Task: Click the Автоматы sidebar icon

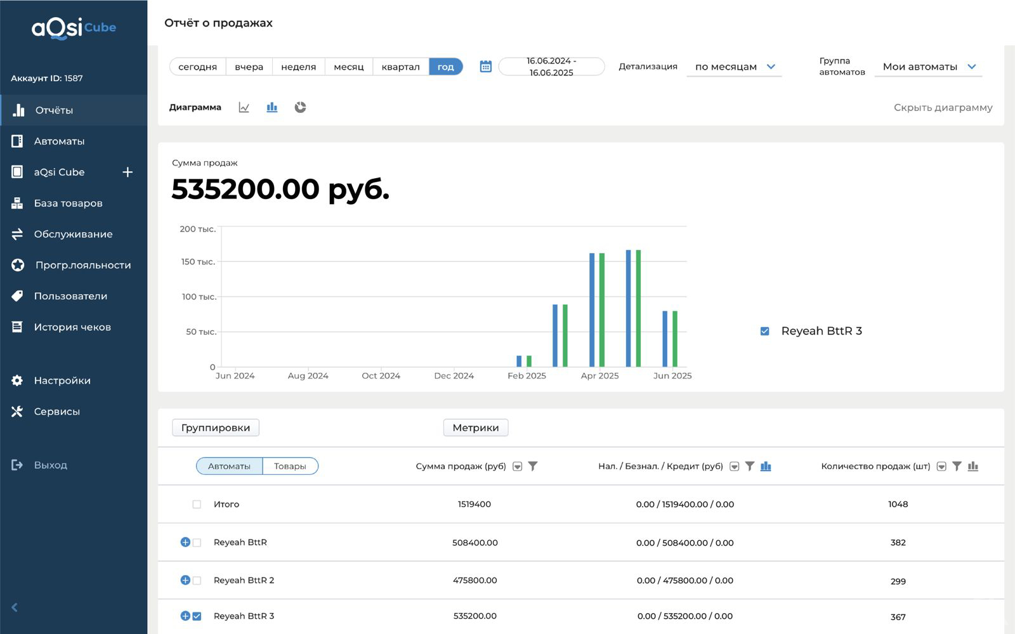Action: click(x=17, y=141)
